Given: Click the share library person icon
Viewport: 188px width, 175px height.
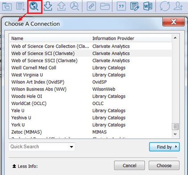Looking at the screenshot, I should [x=178, y=6].
